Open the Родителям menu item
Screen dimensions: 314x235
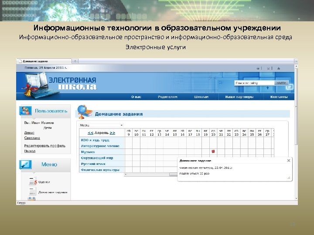[x=167, y=97]
